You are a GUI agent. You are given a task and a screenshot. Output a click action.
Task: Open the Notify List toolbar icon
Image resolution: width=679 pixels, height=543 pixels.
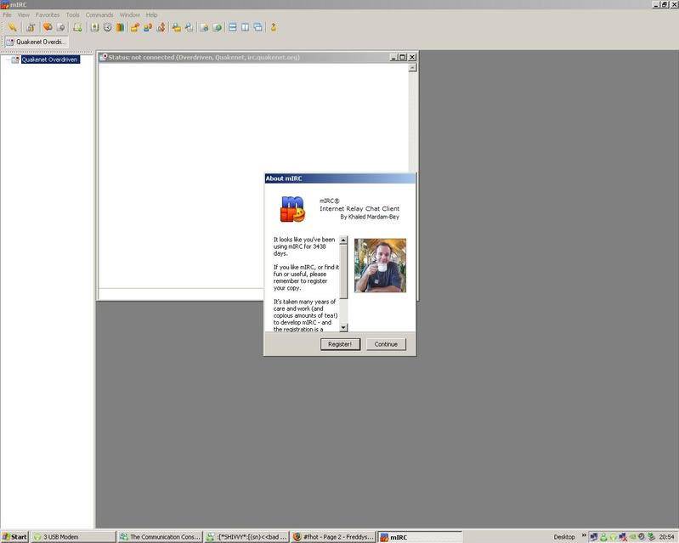click(x=204, y=27)
